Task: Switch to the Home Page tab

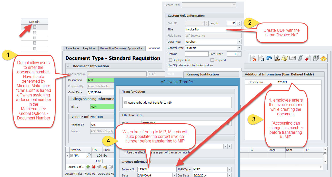Action: click(x=72, y=48)
